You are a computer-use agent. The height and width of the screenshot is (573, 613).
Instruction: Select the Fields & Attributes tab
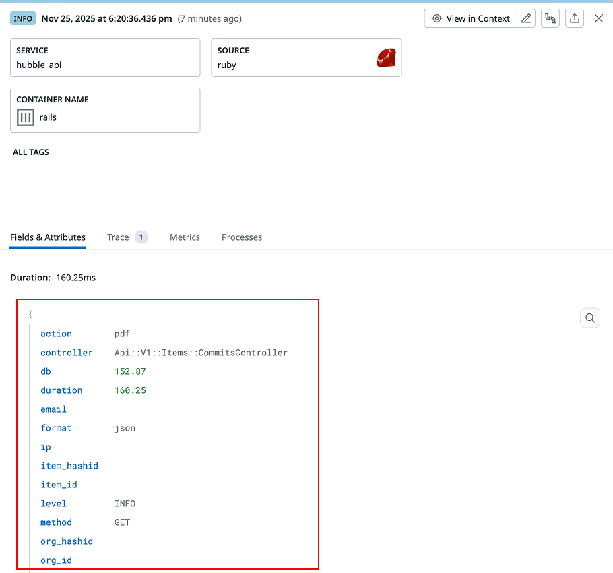pyautogui.click(x=48, y=237)
